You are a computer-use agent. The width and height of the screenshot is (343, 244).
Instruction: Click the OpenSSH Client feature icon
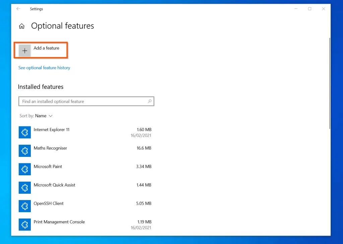pos(25,206)
